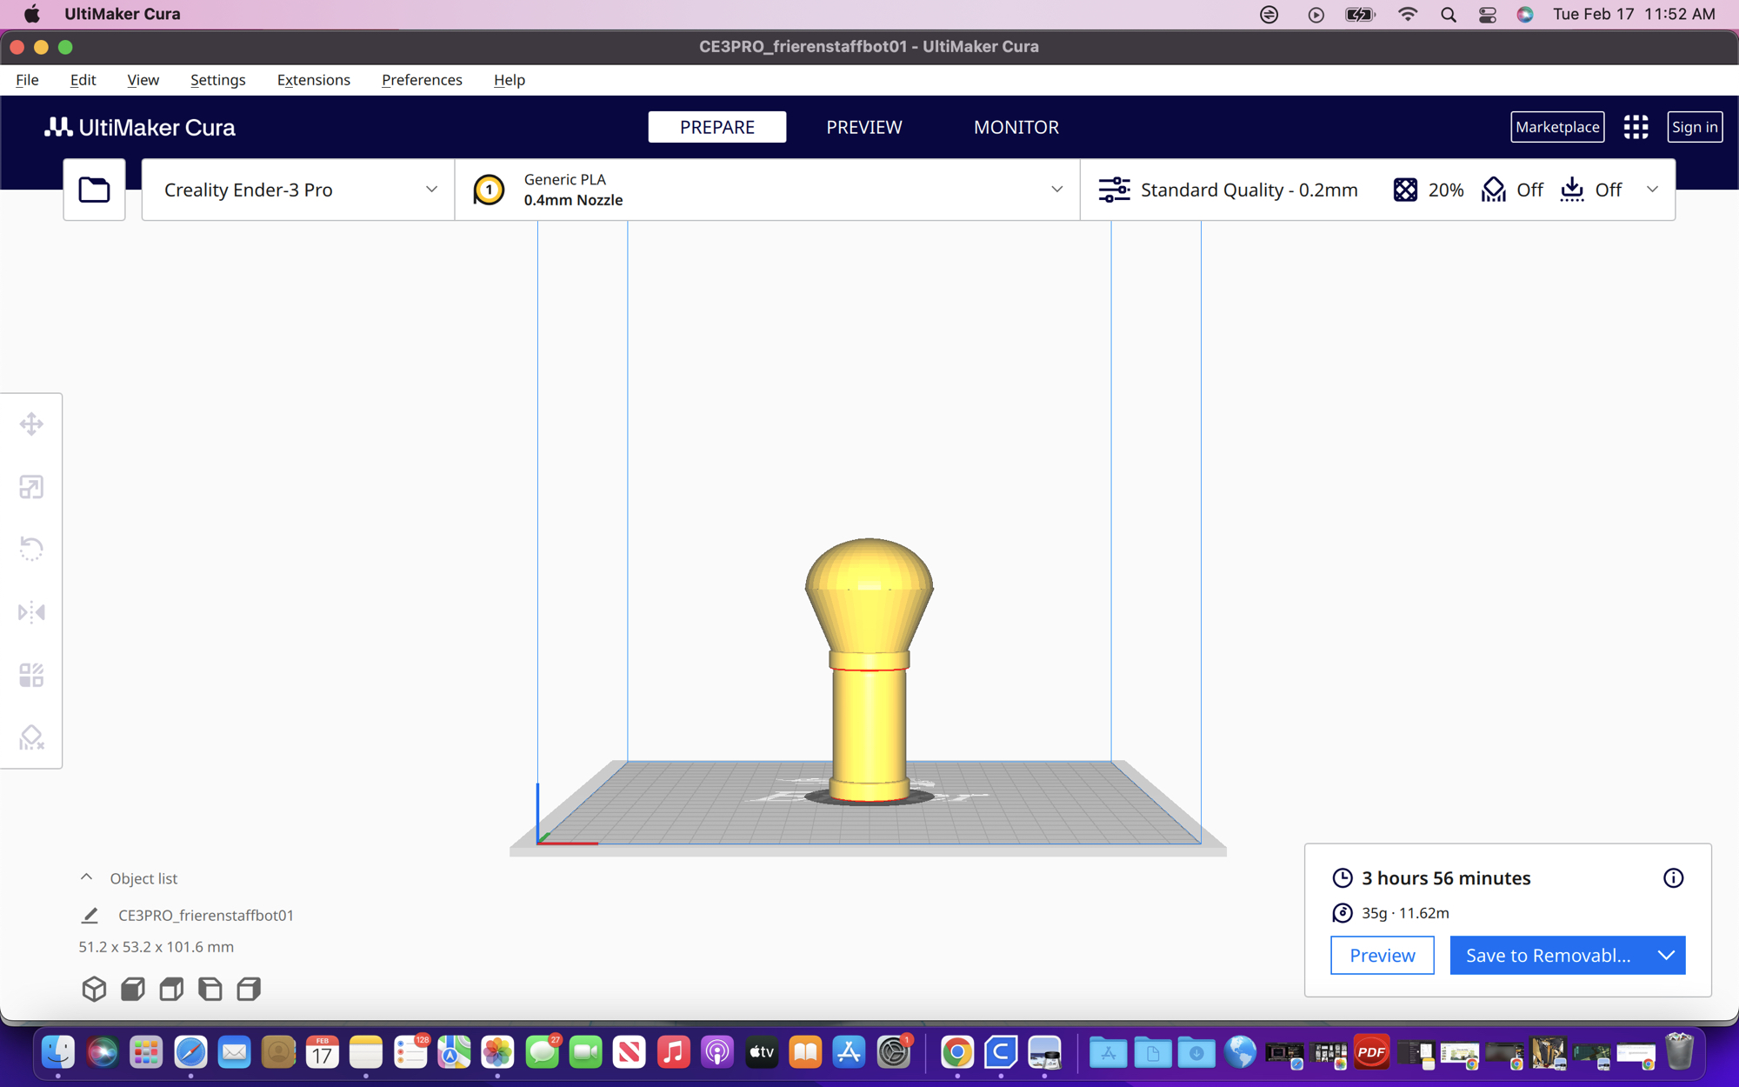Screen dimensions: 1739x1087
Task: Select the Move tool in sidebar
Action: (31, 424)
